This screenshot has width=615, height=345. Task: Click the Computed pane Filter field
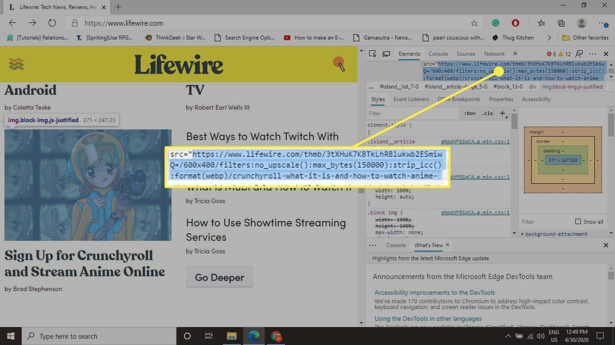point(546,222)
